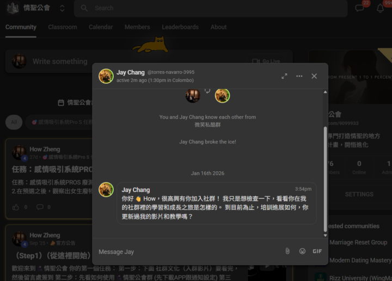Open the emoji picker in chat
The width and height of the screenshot is (392, 281).
(x=302, y=251)
